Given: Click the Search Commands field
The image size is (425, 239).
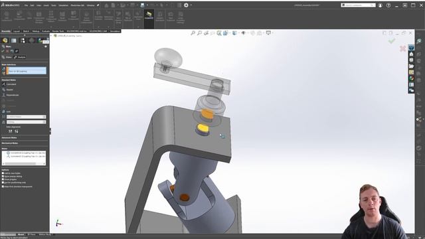Looking at the screenshot, I should [x=358, y=5].
